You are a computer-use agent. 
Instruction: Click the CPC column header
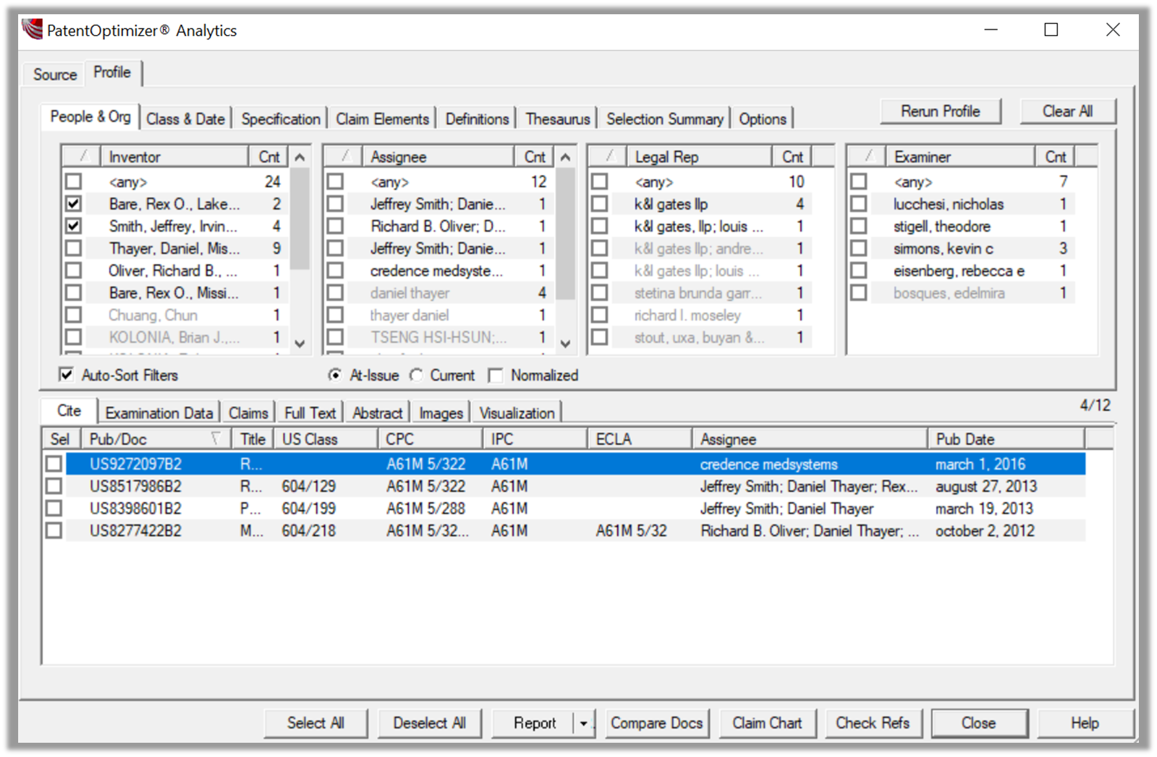430,439
